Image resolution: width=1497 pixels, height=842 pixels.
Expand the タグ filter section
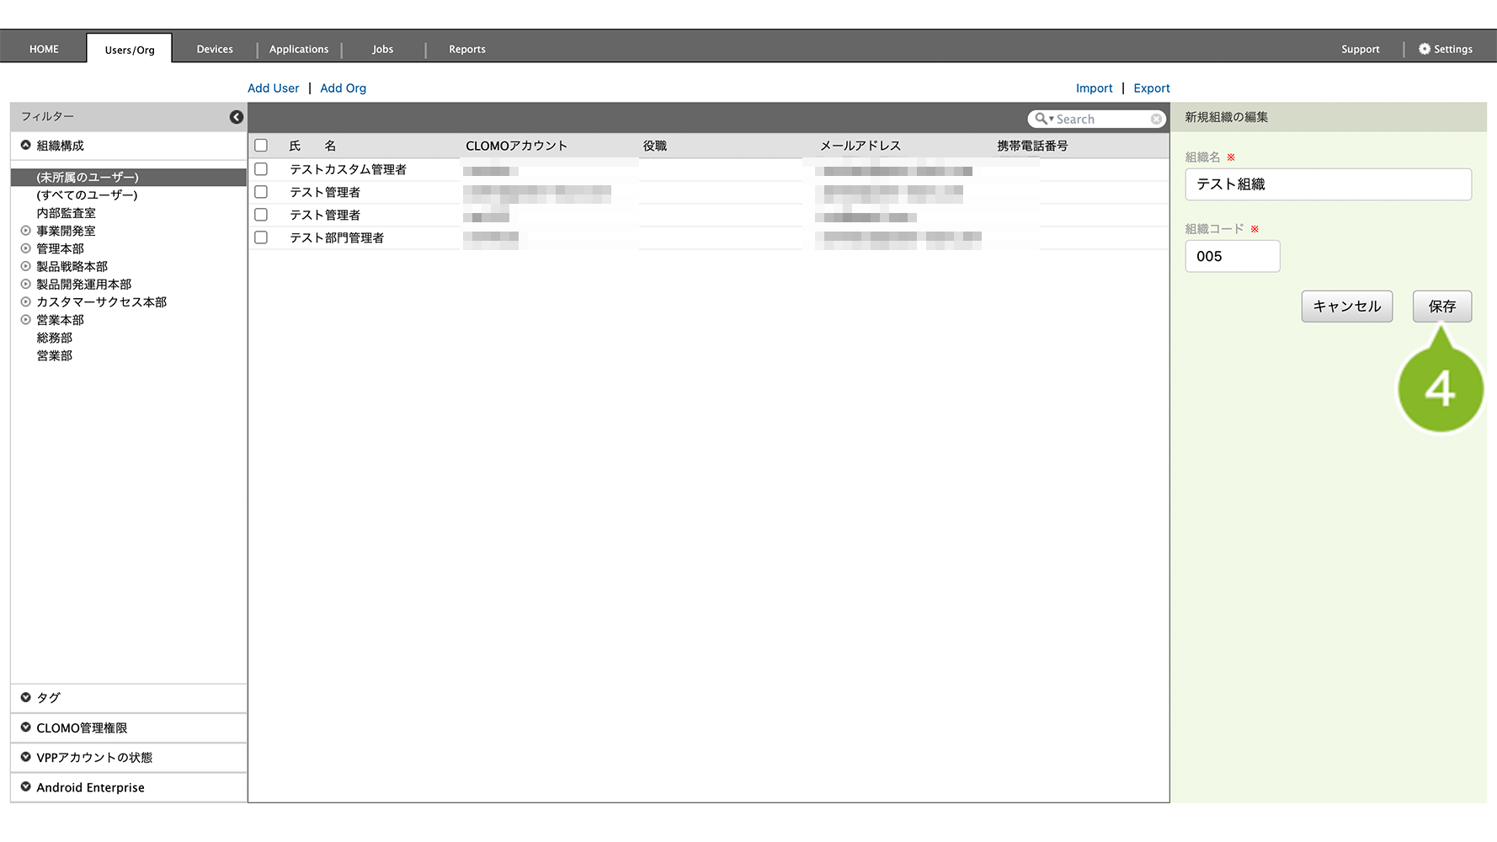pyautogui.click(x=26, y=697)
